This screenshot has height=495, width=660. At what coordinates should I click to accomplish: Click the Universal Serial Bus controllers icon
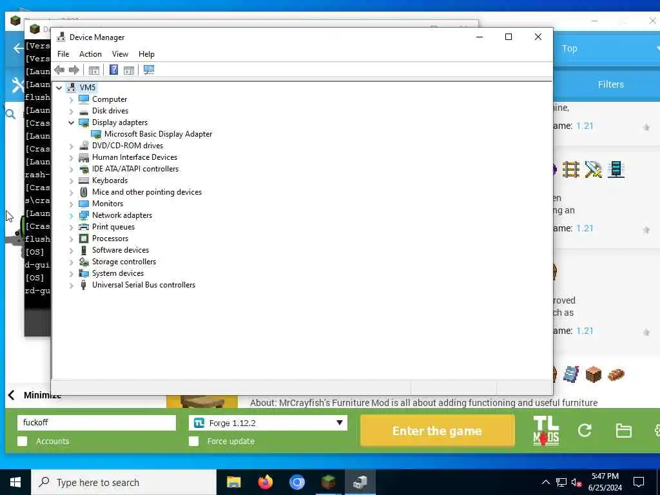(84, 285)
